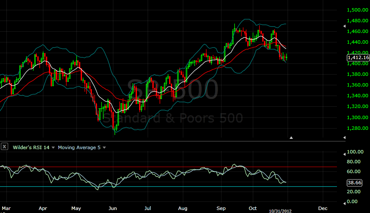Image resolution: width=370 pixels, height=213 pixels.
Task: Click the 1,440.00 price axis label
Action: [x=358, y=42]
